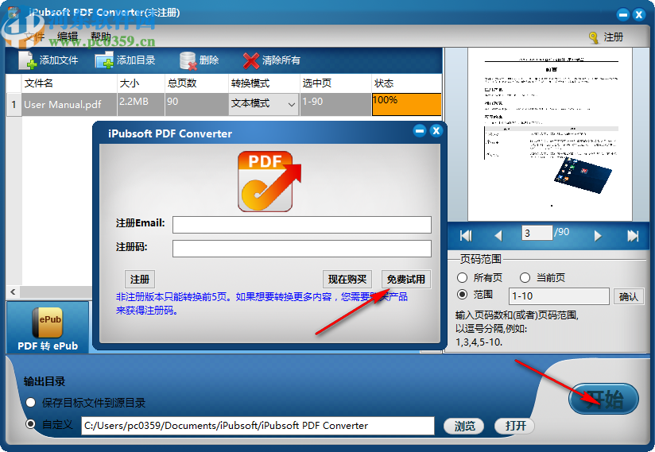Click the Open (打开) output folder button

click(515, 426)
